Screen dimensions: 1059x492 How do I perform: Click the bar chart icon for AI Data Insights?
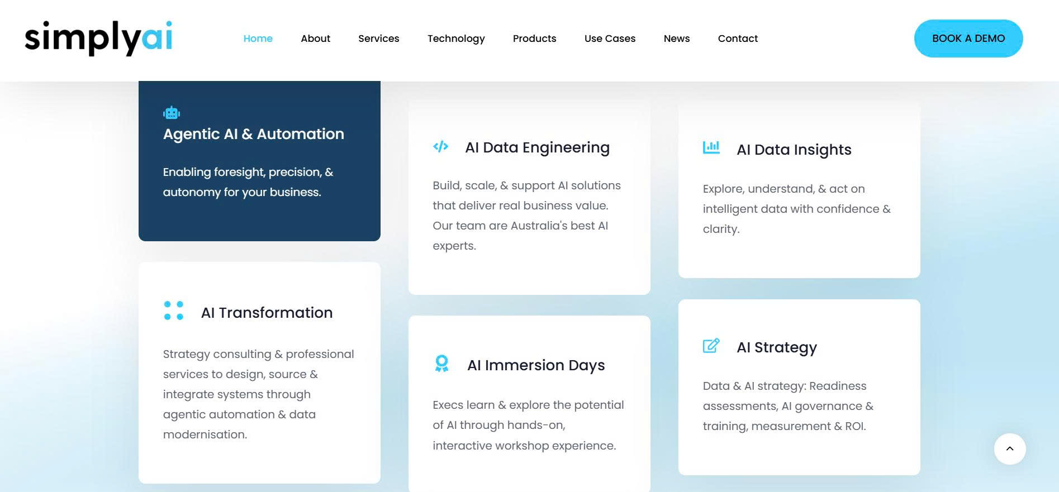click(x=711, y=147)
